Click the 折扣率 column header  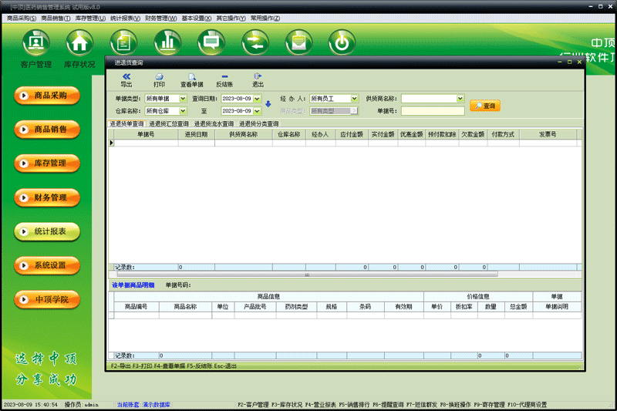click(x=464, y=306)
